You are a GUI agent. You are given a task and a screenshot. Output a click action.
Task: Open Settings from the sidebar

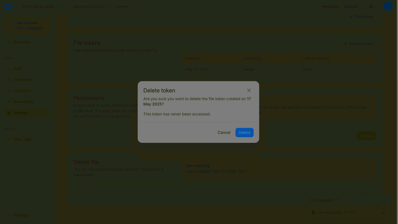21,215
